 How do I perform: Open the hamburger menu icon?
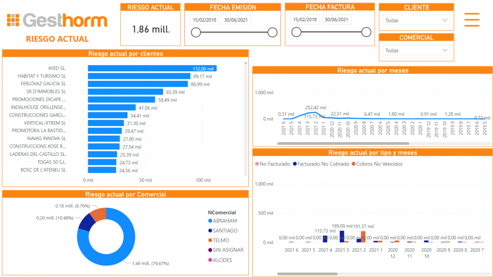pos(471,19)
